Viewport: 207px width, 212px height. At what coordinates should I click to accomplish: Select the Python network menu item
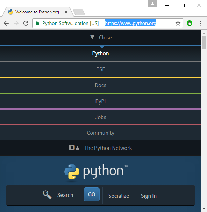coord(100,53)
